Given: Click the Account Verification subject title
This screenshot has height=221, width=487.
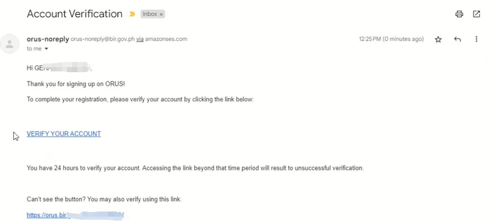Looking at the screenshot, I should coord(74,14).
